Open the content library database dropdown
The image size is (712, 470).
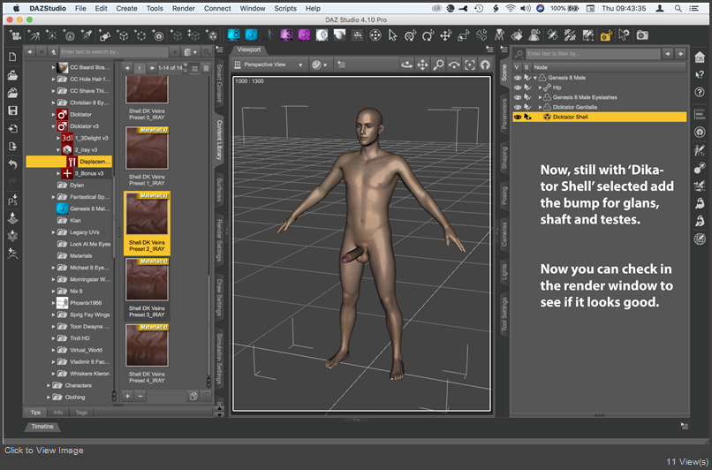[191, 52]
